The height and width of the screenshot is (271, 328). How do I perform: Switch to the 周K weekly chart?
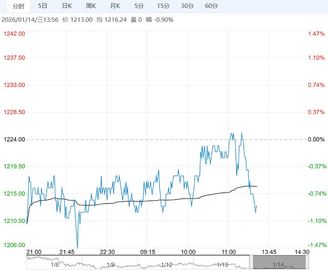tap(91, 6)
